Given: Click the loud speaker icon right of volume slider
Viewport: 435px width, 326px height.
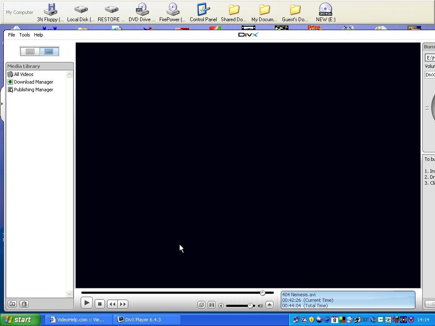Looking at the screenshot, I should [x=260, y=306].
